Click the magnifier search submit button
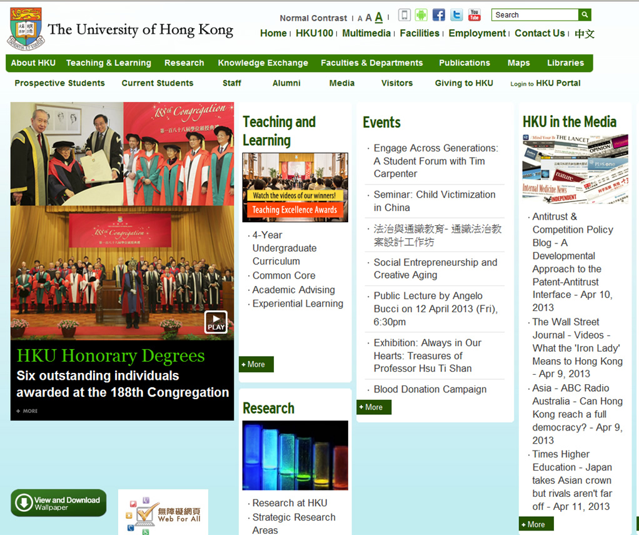The height and width of the screenshot is (535, 639). 585,15
